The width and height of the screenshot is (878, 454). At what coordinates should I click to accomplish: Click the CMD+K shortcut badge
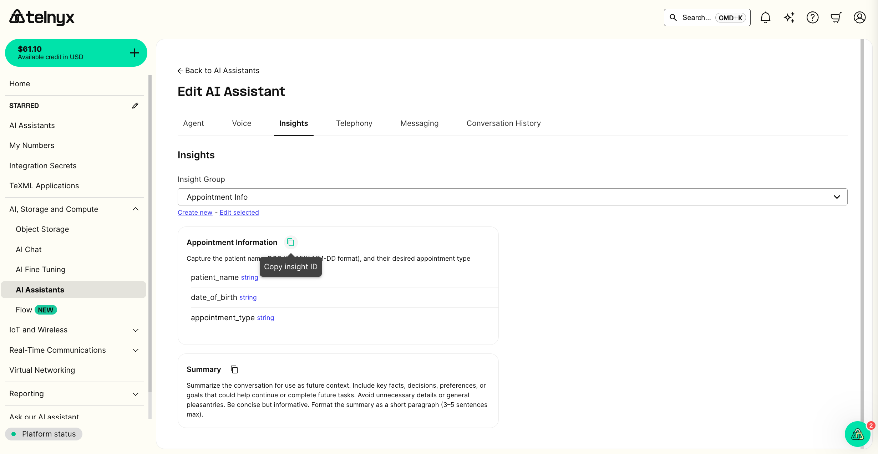pyautogui.click(x=730, y=18)
